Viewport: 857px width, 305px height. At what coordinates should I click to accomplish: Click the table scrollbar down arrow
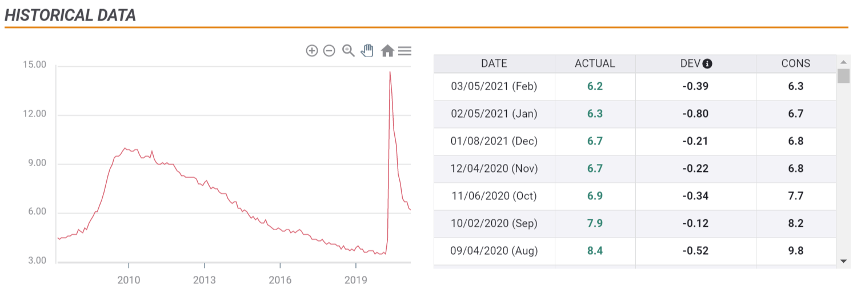click(843, 260)
